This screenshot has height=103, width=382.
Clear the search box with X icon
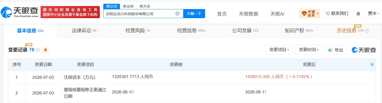(177, 14)
